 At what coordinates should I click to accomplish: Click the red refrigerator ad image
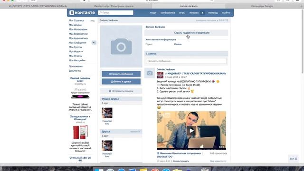80,133
